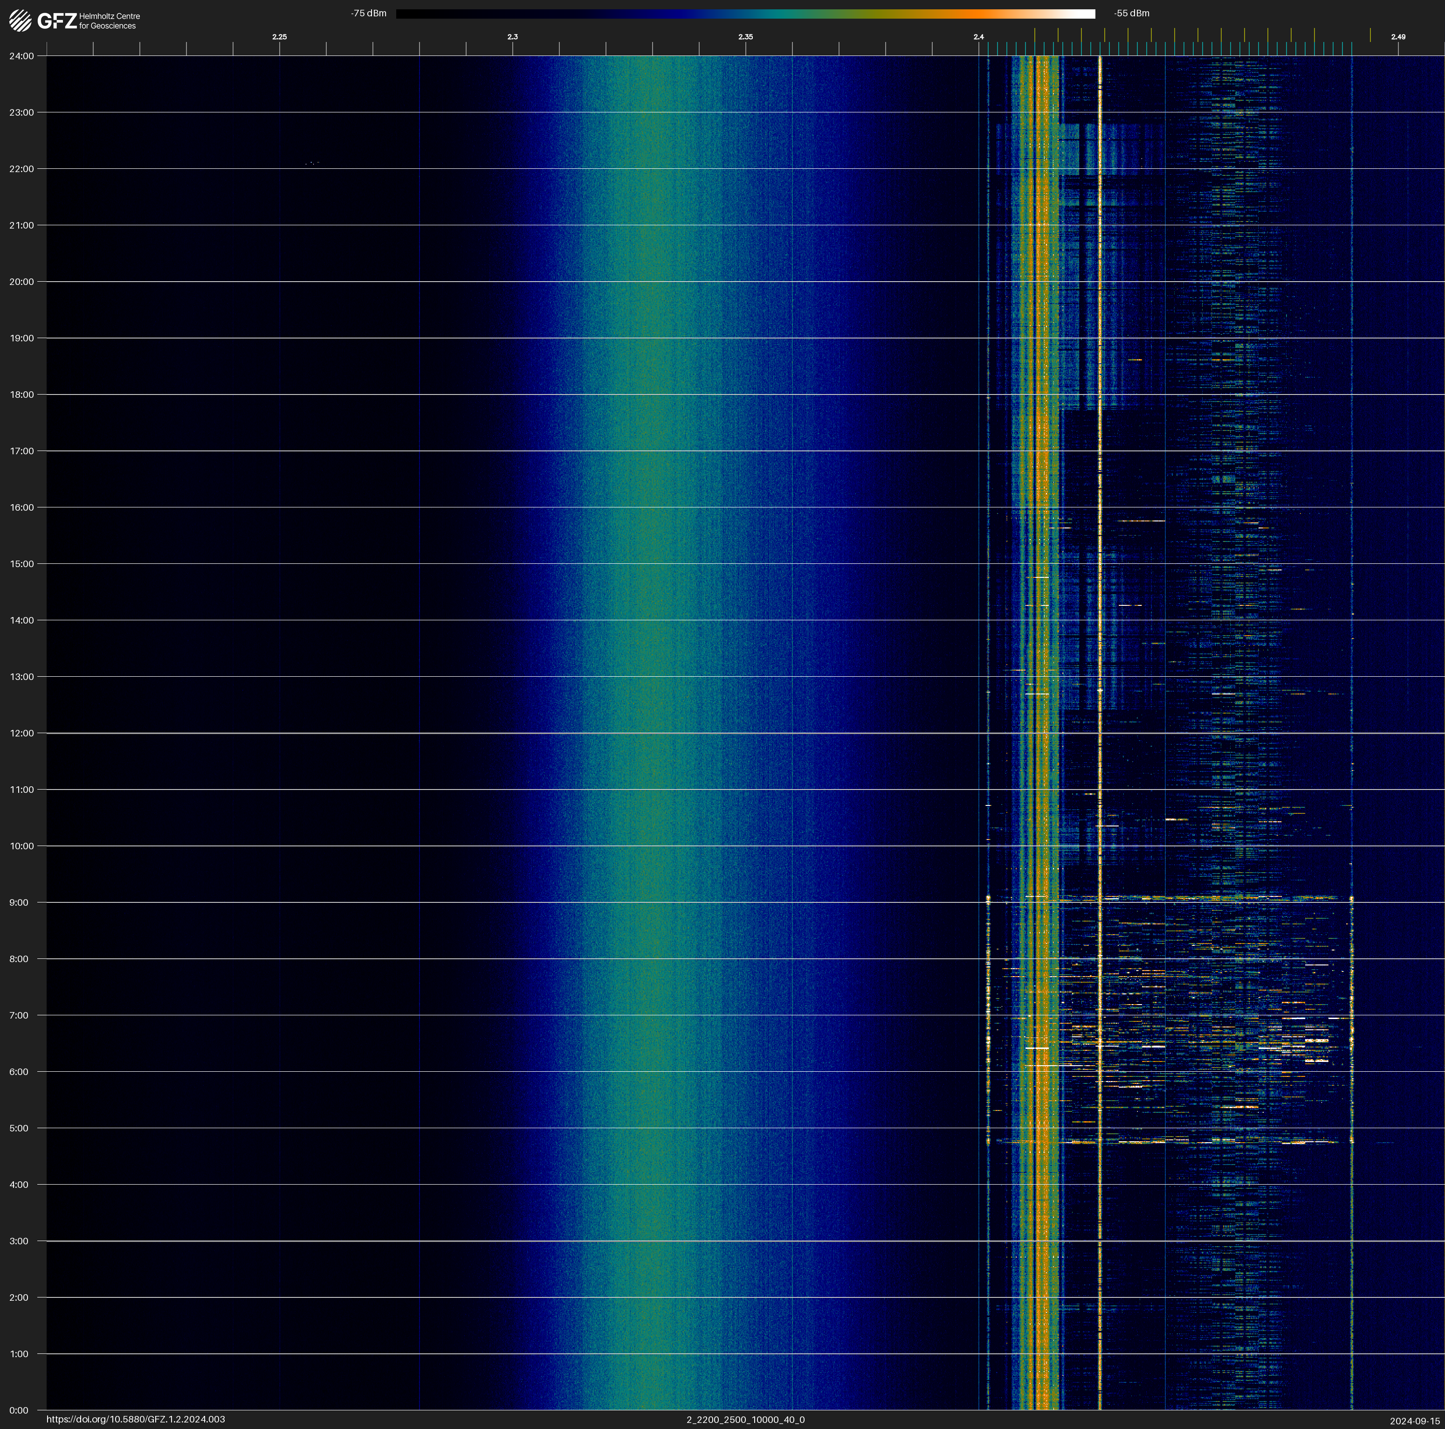Viewport: 1445px width, 1429px height.
Task: Click the Helmholtz Centre for Geosciences text
Action: coord(109,21)
